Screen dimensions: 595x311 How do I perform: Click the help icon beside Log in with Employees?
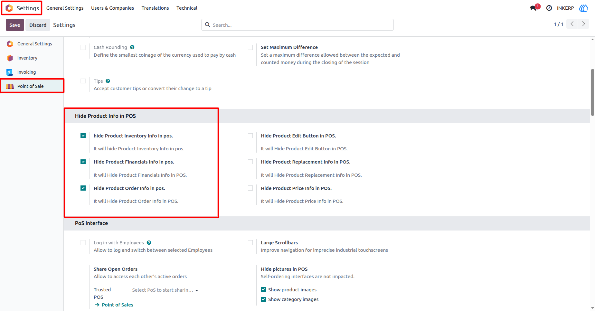pos(149,243)
